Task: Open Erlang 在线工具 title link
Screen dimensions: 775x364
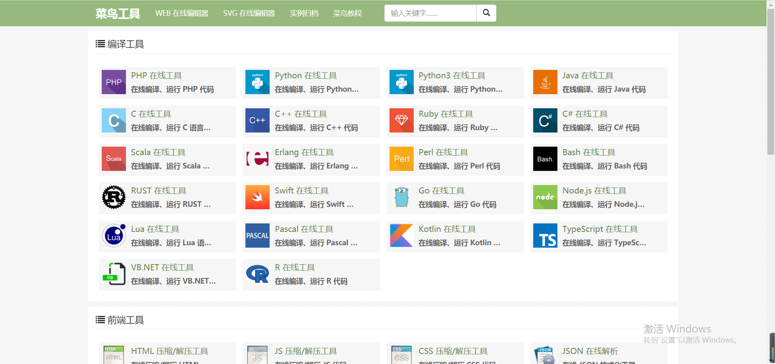Action: [x=304, y=152]
